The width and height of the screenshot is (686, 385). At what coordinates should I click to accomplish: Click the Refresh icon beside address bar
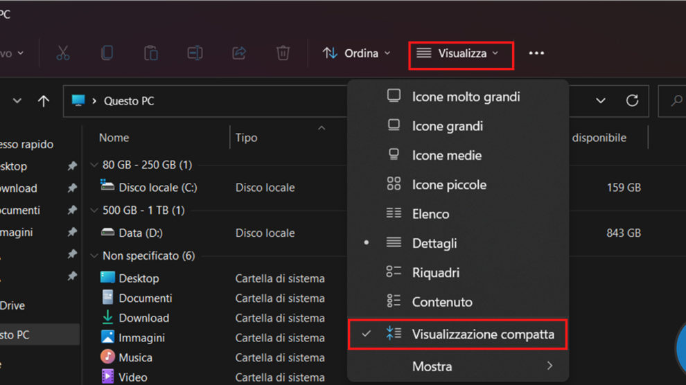pos(632,101)
